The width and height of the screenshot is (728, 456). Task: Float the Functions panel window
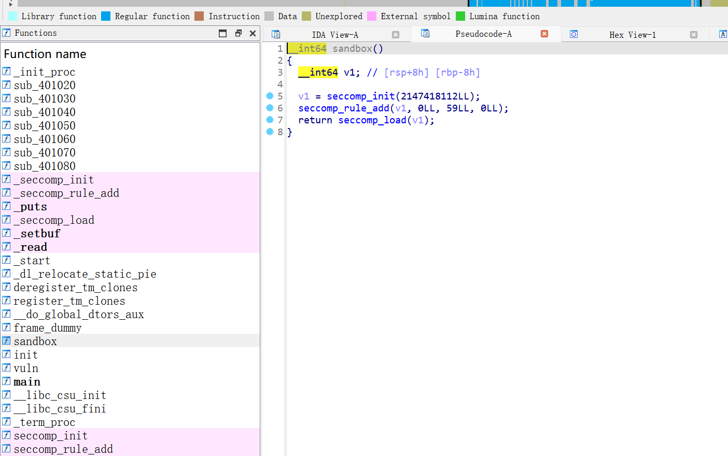239,33
